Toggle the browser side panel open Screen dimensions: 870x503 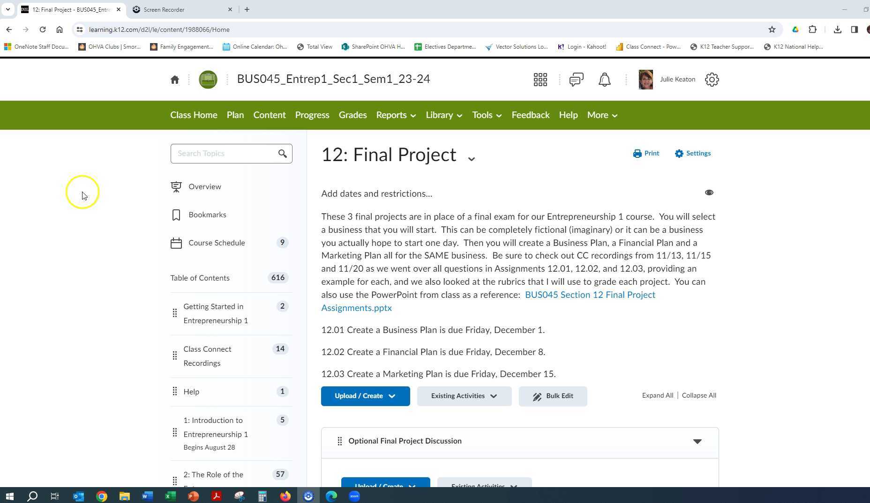[854, 29]
